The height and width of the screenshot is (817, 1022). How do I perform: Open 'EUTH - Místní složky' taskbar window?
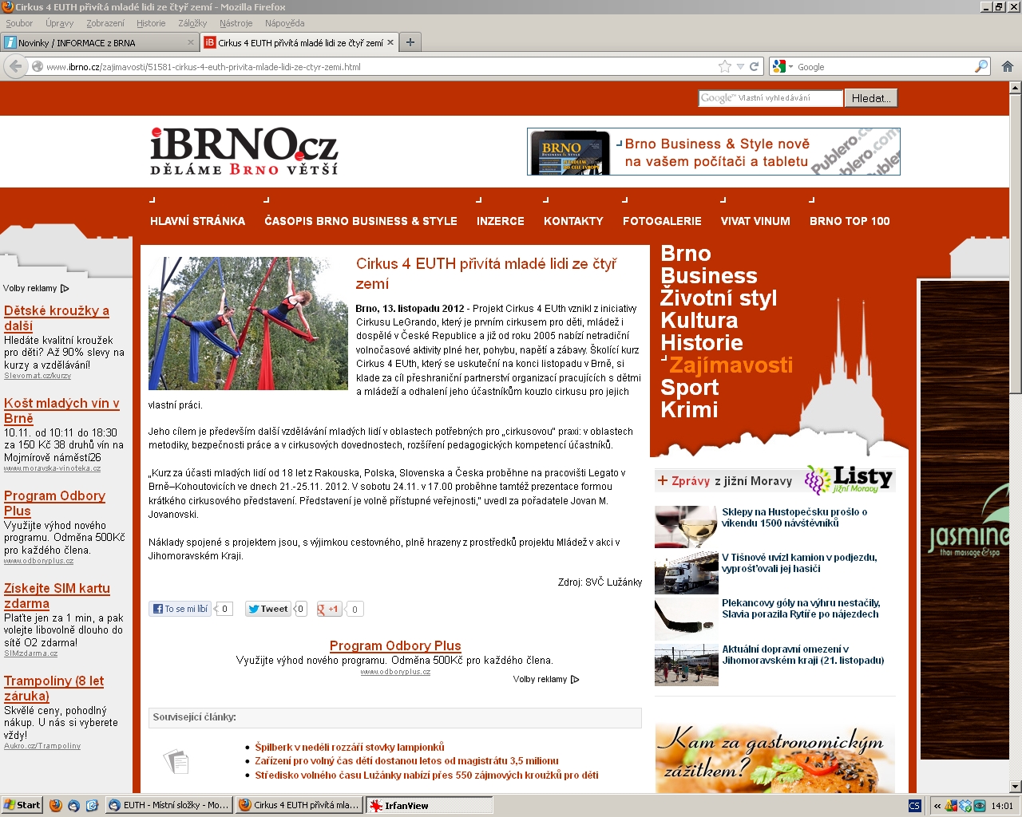click(169, 805)
